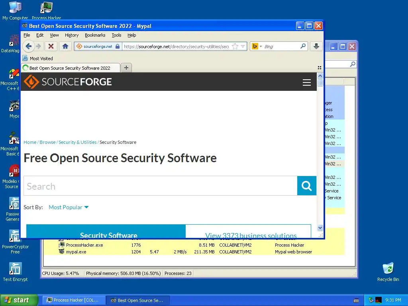The image size is (408, 306).
Task: Run search with magnifier in Bing box
Action: [303, 46]
